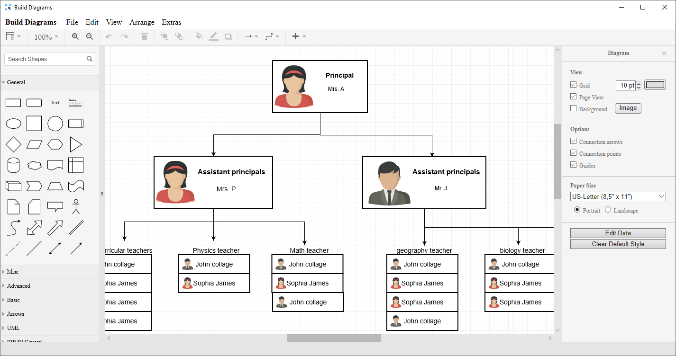This screenshot has height=356, width=676.
Task: Open the 100% zoom dropdown
Action: pos(46,37)
